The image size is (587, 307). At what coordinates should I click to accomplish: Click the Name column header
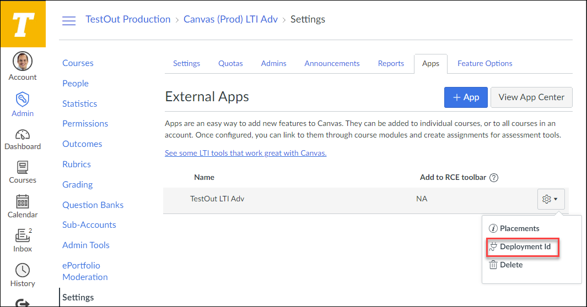[204, 177]
